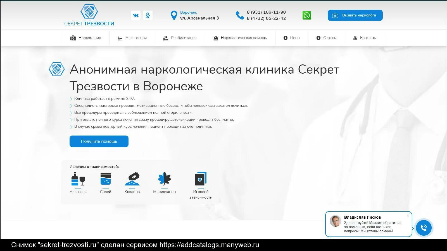The width and height of the screenshot is (447, 251).
Task: Open the Игровой зависимости link text
Action: pyautogui.click(x=201, y=194)
